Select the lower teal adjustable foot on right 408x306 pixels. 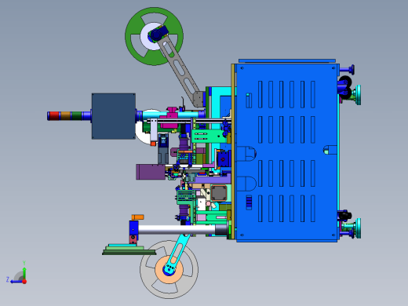pos(358,228)
